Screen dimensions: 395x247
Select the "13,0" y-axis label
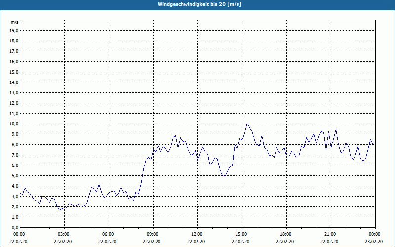coord(14,93)
